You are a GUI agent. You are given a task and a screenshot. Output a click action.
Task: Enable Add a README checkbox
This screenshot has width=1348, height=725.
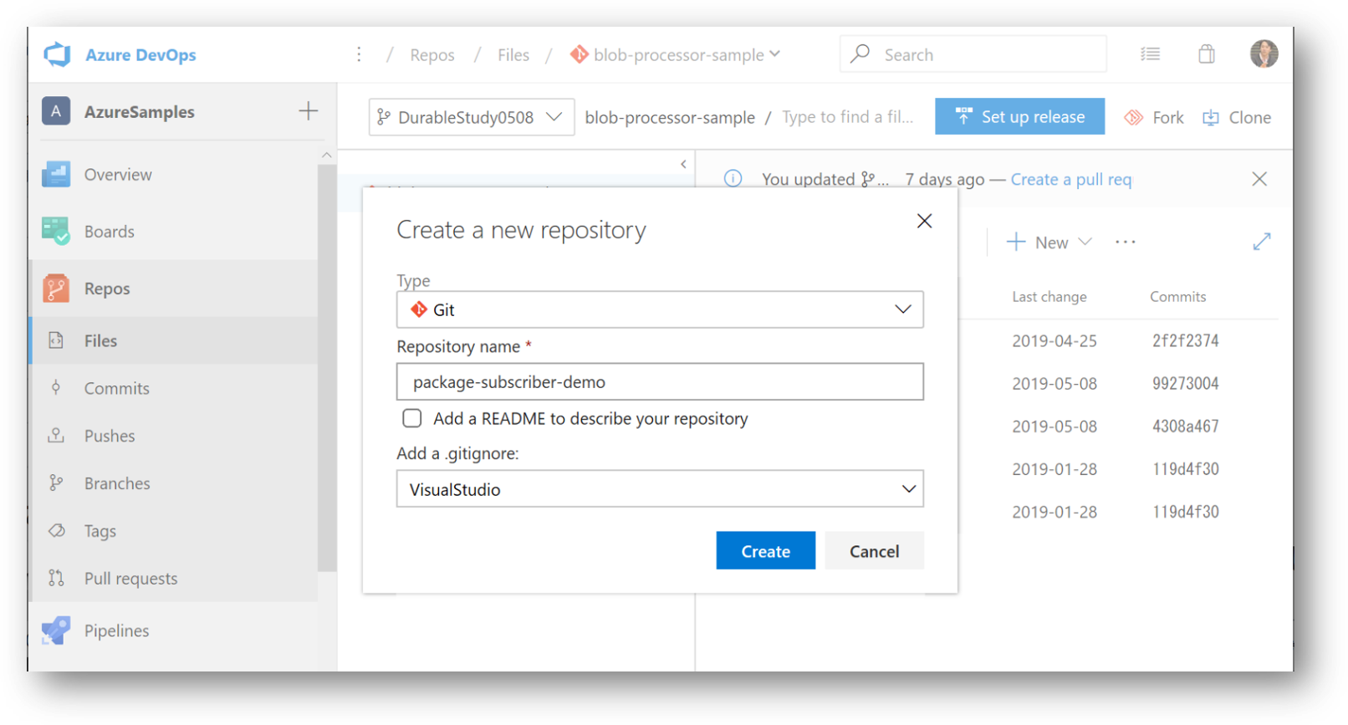(412, 418)
